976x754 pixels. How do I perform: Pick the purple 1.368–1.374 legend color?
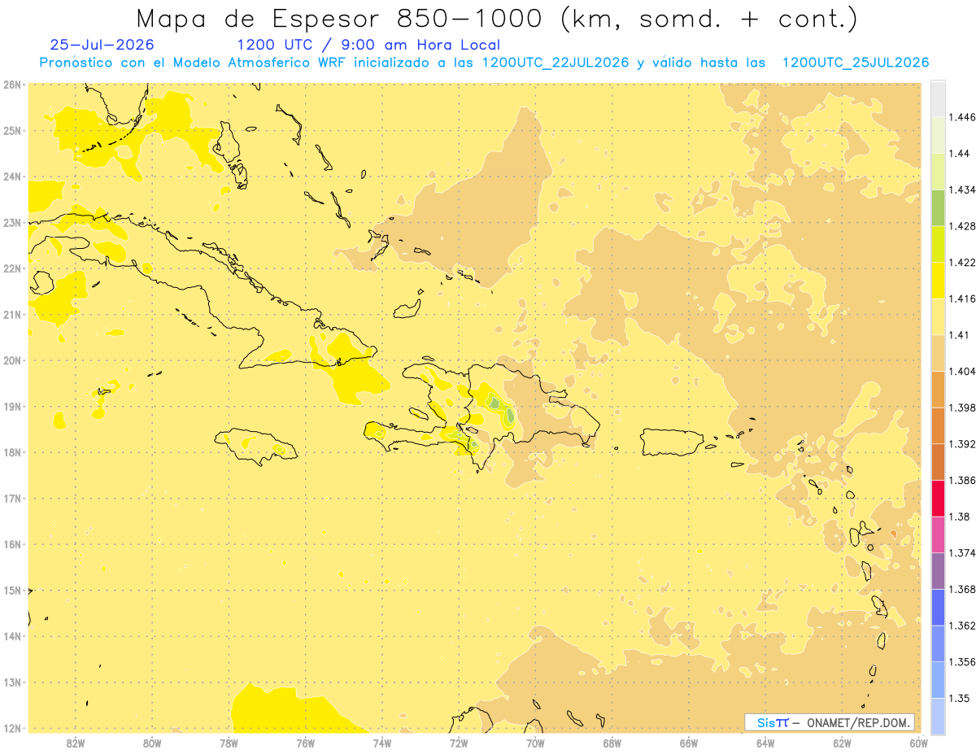[938, 570]
